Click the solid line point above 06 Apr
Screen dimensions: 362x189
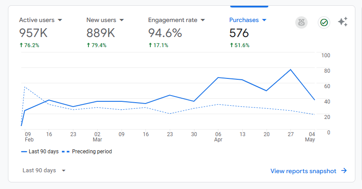click(x=218, y=78)
